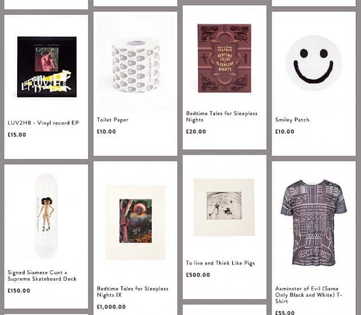This screenshot has width=361, height=315.
Task: View the colorful Bedtime Tales IX print
Action: 136,222
